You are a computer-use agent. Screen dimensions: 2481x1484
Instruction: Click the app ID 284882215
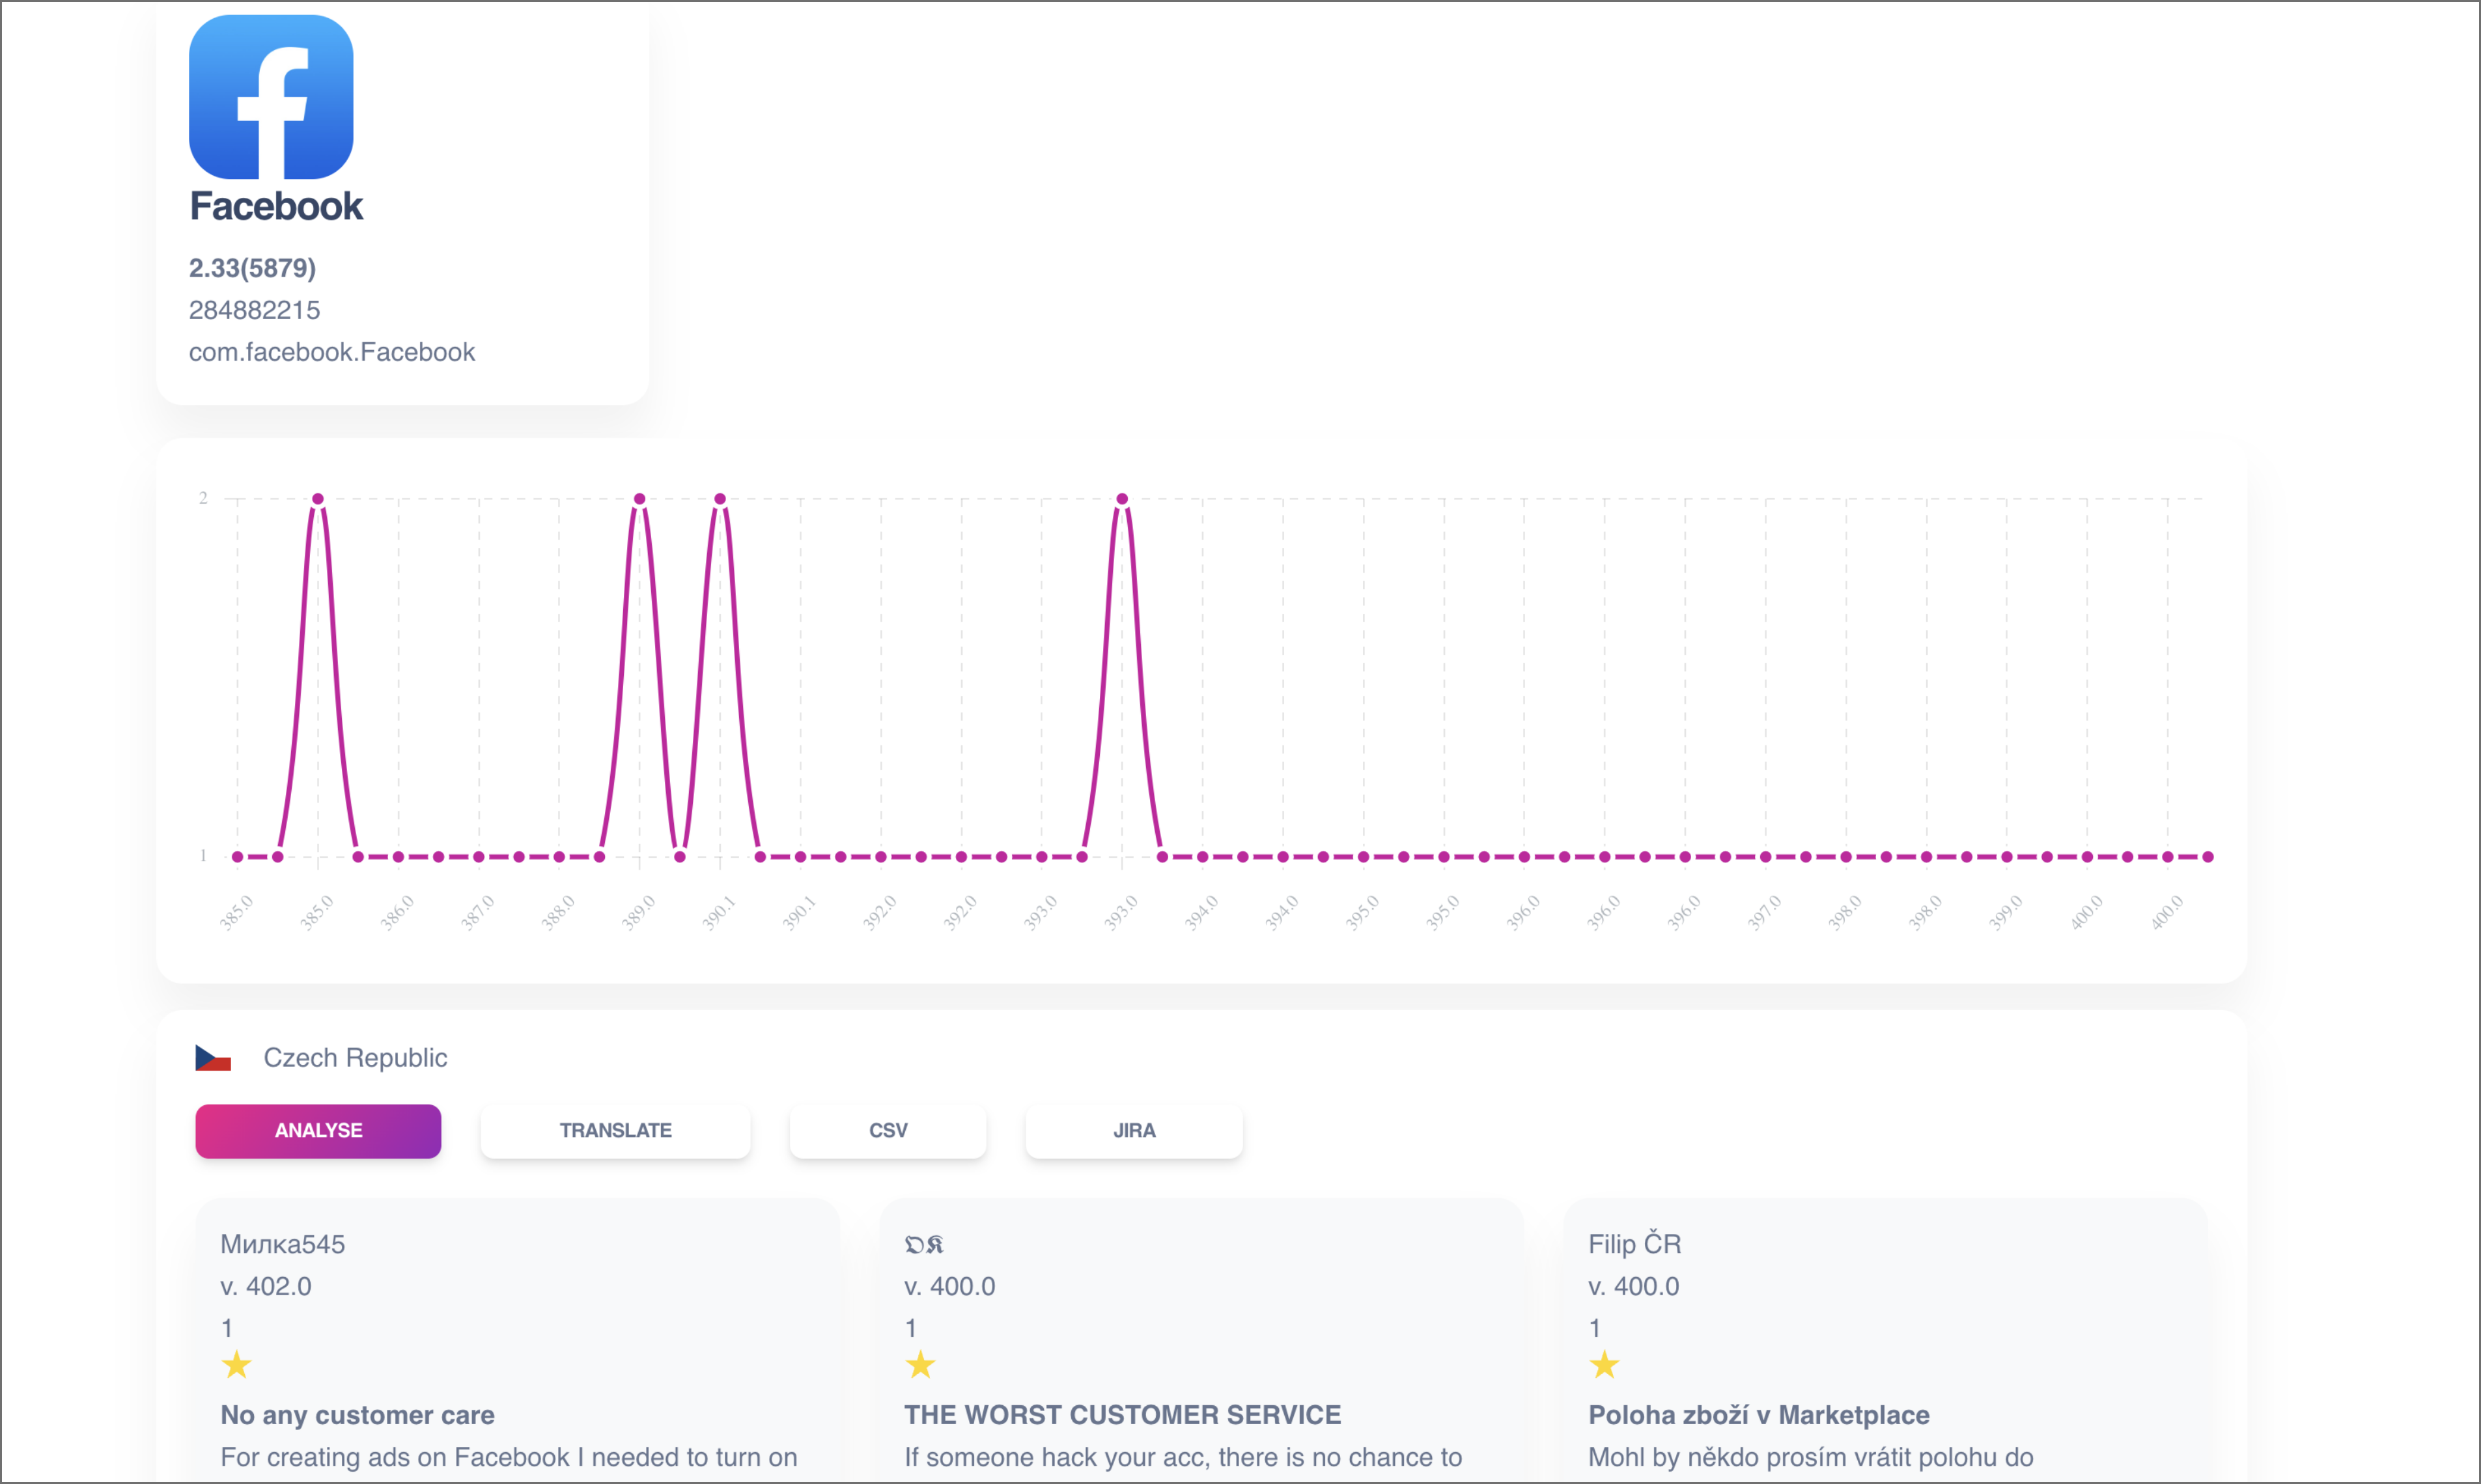pos(254,310)
